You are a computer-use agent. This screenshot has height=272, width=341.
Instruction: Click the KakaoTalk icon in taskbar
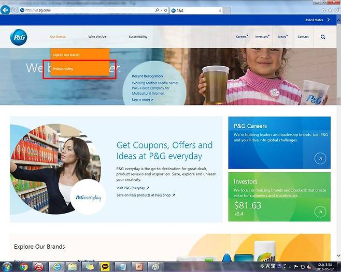tap(105, 267)
